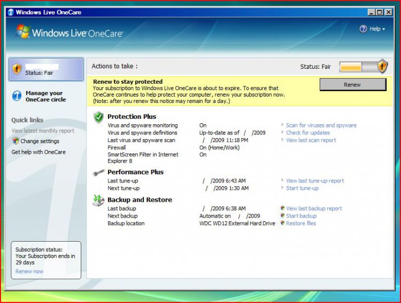Click the Renew button
The width and height of the screenshot is (401, 303).
[353, 84]
